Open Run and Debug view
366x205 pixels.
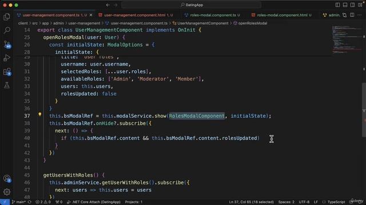coord(7,58)
